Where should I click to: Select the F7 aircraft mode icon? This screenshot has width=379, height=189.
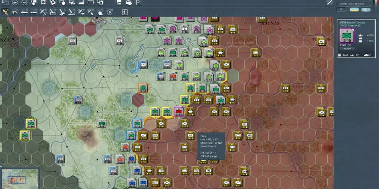pos(62,12)
